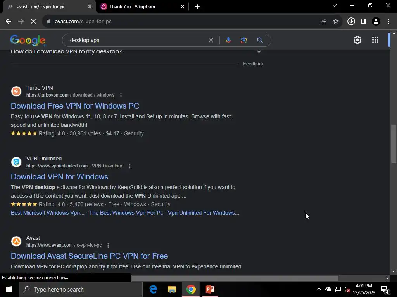Open 'Download Avast SecureLine PC VPN' link
Screen dimensions: 397x297
click(90, 256)
